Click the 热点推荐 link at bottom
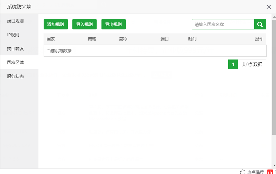This screenshot has width=276, height=174. (x=256, y=172)
